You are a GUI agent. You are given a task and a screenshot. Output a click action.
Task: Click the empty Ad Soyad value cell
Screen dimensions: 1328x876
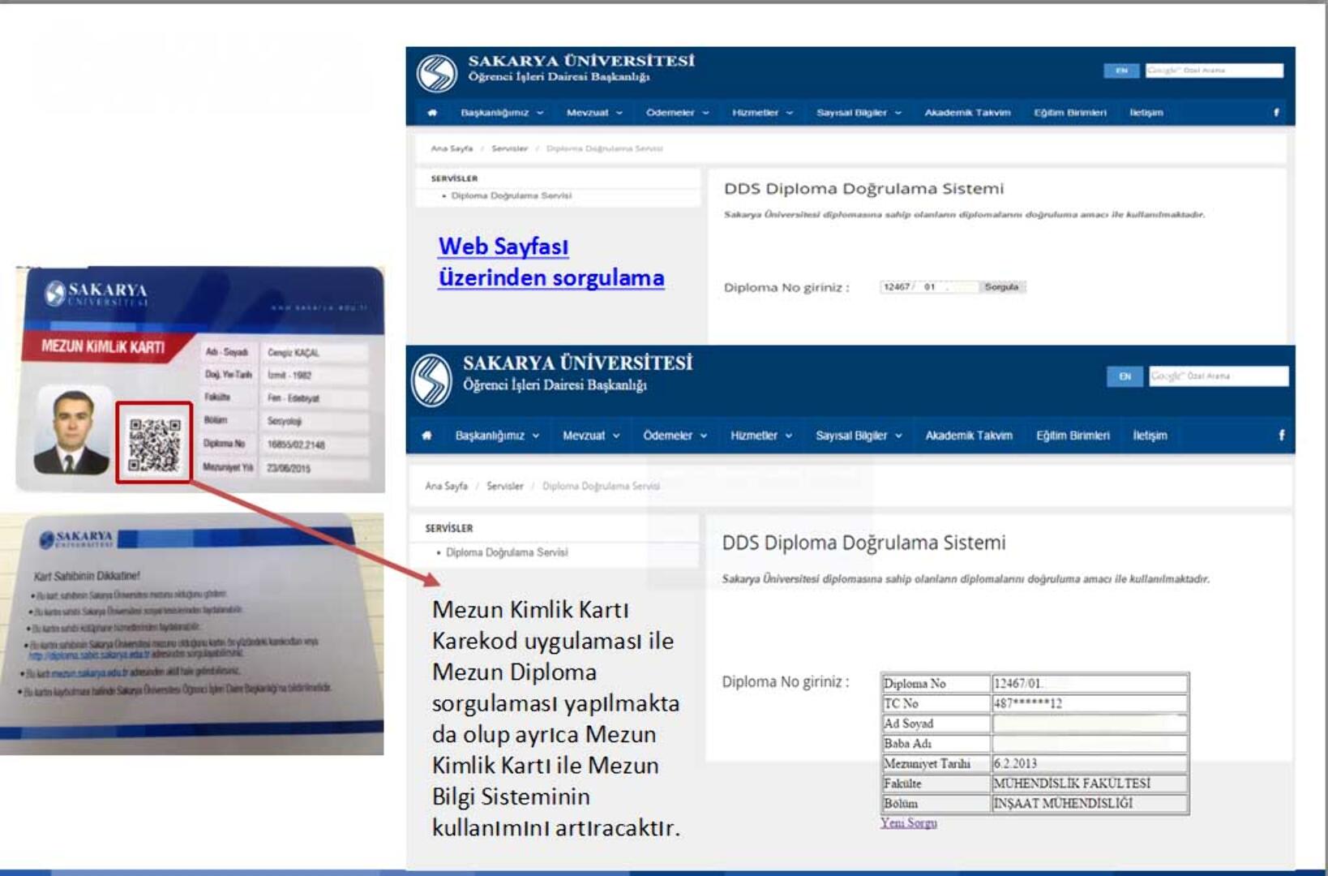click(1090, 724)
